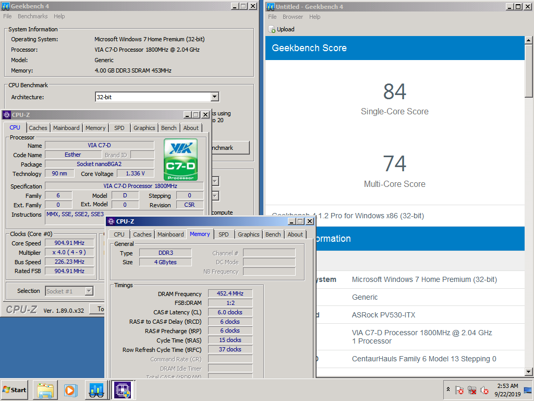The height and width of the screenshot is (401, 534).
Task: Select Mainboard tab in back CPU-Z window
Action: [x=66, y=128]
